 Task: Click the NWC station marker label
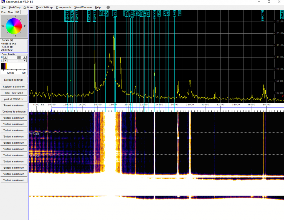(x=126, y=13)
